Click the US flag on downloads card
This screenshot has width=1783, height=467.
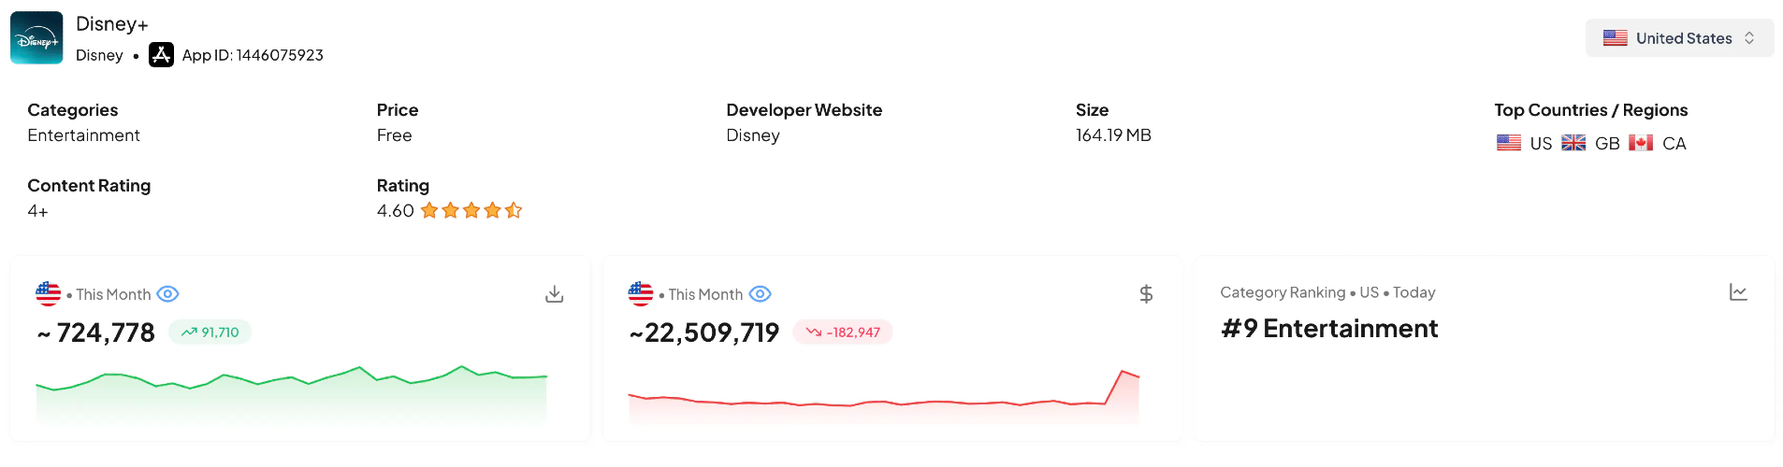[49, 293]
